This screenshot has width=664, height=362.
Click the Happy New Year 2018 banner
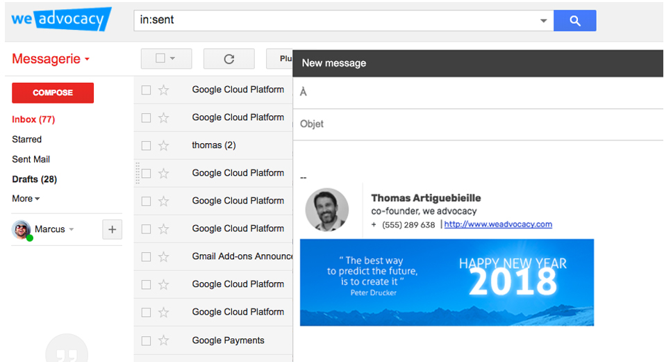click(x=447, y=282)
